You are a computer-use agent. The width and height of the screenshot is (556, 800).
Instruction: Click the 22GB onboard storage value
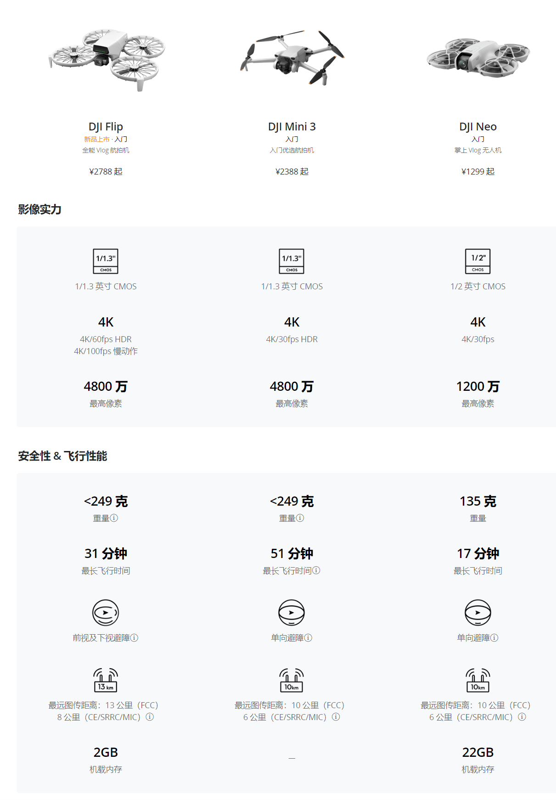[x=478, y=752]
